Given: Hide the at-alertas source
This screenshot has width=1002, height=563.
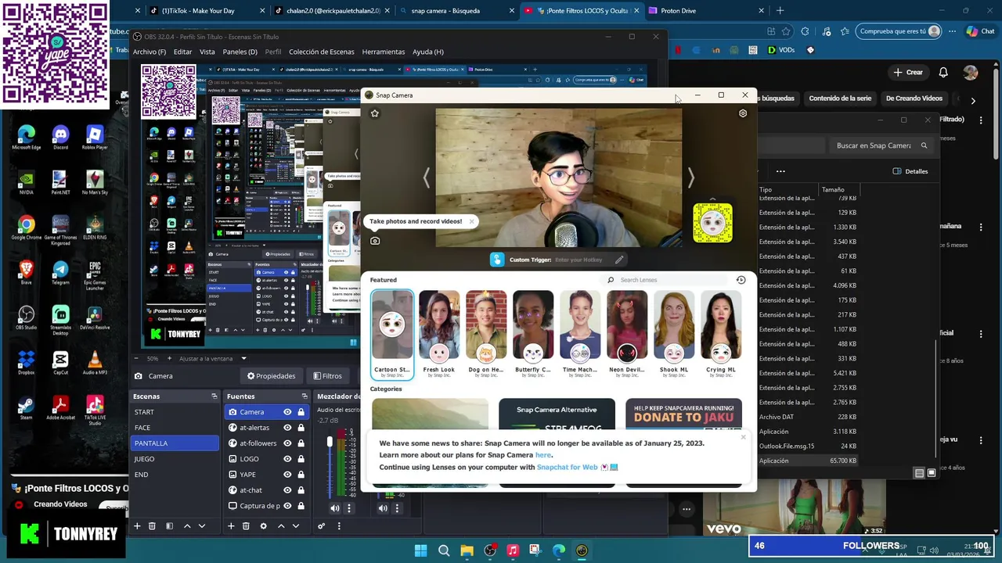Looking at the screenshot, I should tap(287, 428).
